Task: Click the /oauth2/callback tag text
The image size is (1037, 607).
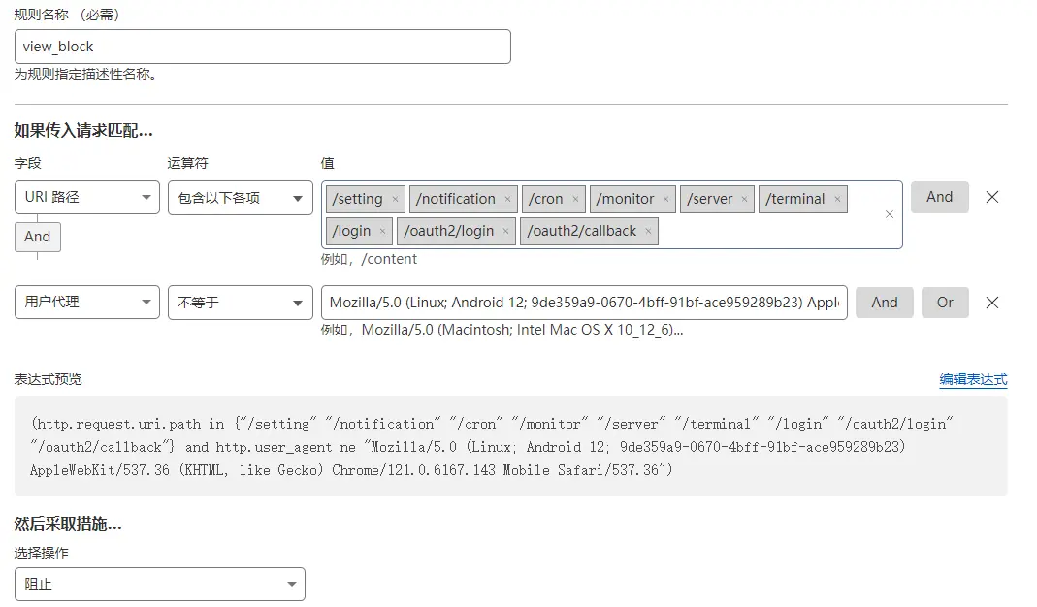Action: click(x=582, y=231)
